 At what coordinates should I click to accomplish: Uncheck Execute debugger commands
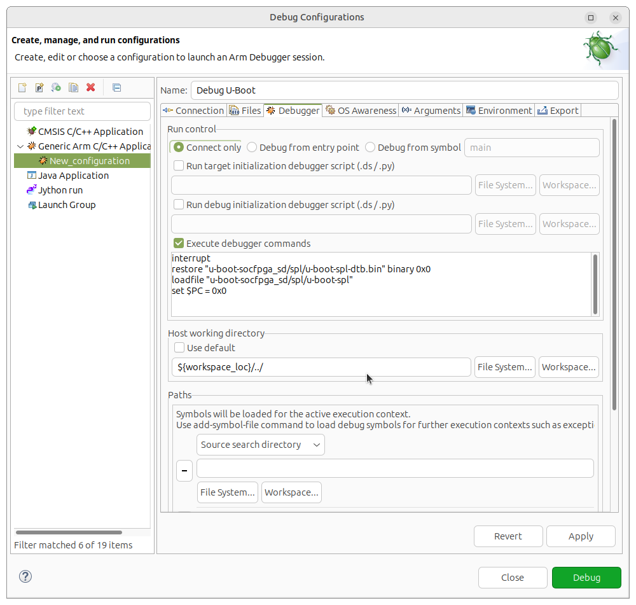tap(179, 244)
